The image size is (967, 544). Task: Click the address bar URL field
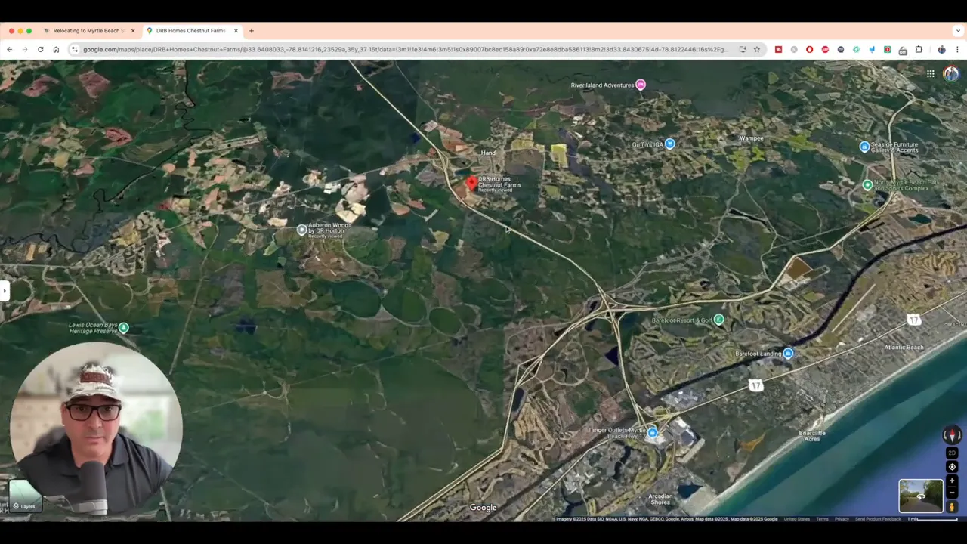406,50
